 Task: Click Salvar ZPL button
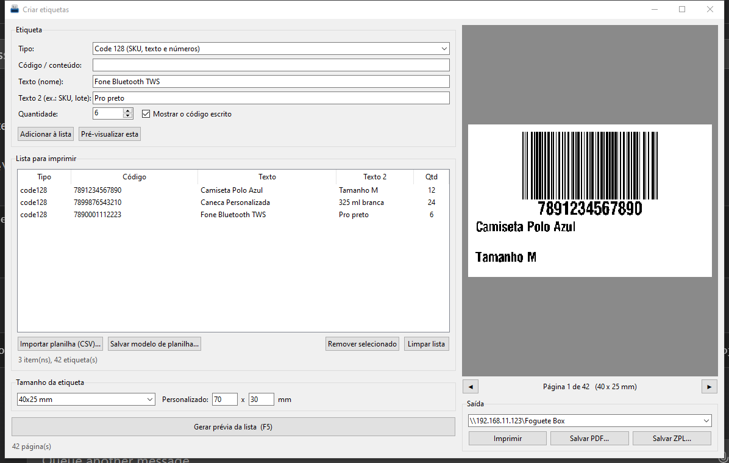click(672, 439)
